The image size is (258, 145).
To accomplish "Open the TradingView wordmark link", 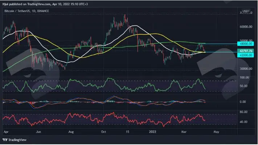I will pos(17,140).
